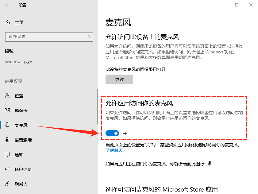Open 联系人 via its contacts icon

[7, 184]
